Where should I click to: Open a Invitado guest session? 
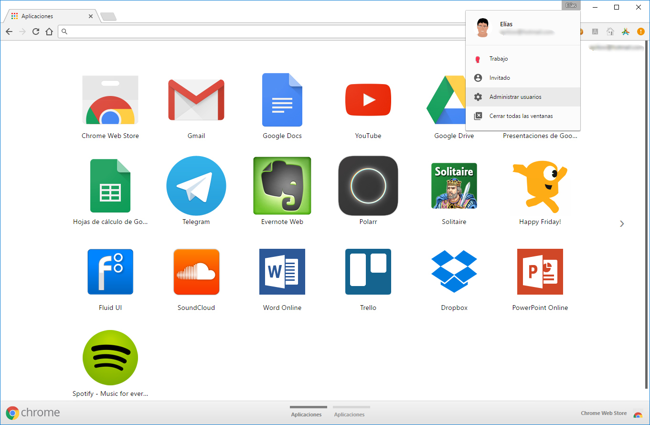(x=500, y=77)
